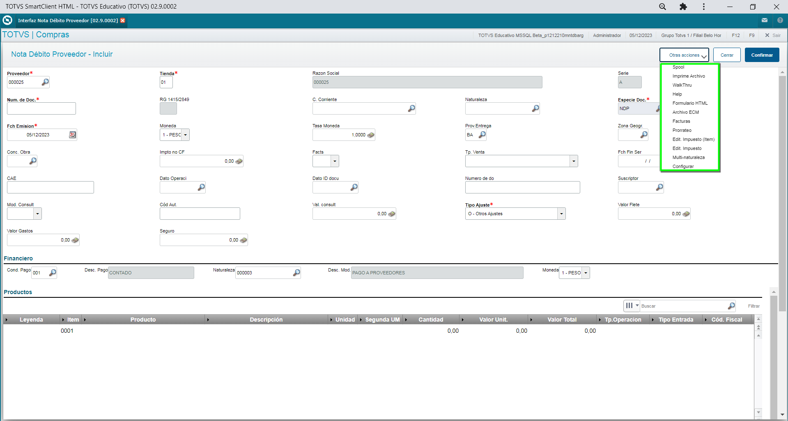Open the Seguro calculator icon
Screen dimensions: 788x421
(x=244, y=240)
